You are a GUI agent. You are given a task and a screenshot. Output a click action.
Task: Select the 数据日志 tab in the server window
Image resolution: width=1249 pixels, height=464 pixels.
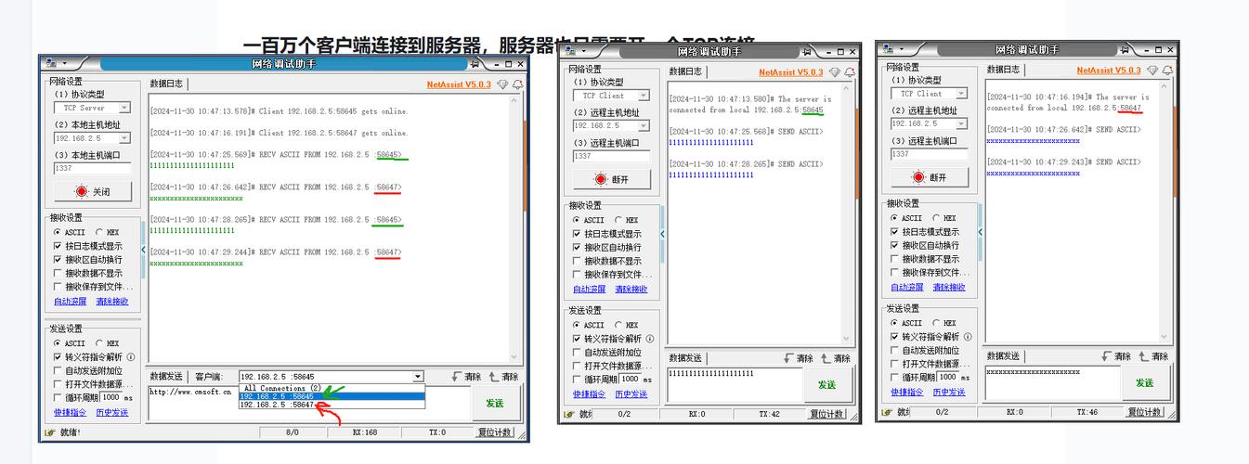167,84
